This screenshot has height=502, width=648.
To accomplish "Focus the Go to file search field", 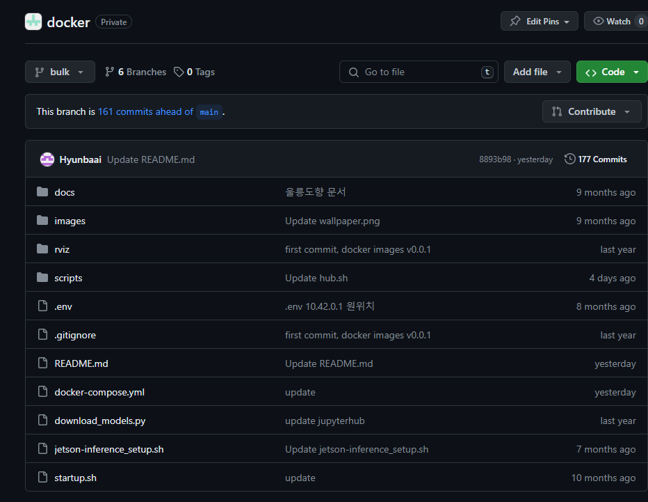I will click(419, 72).
